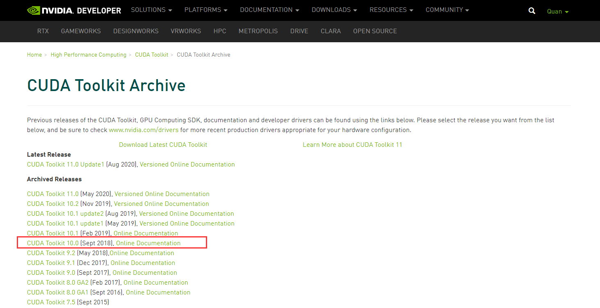Click the NVIDIA Developer logo

(74, 10)
